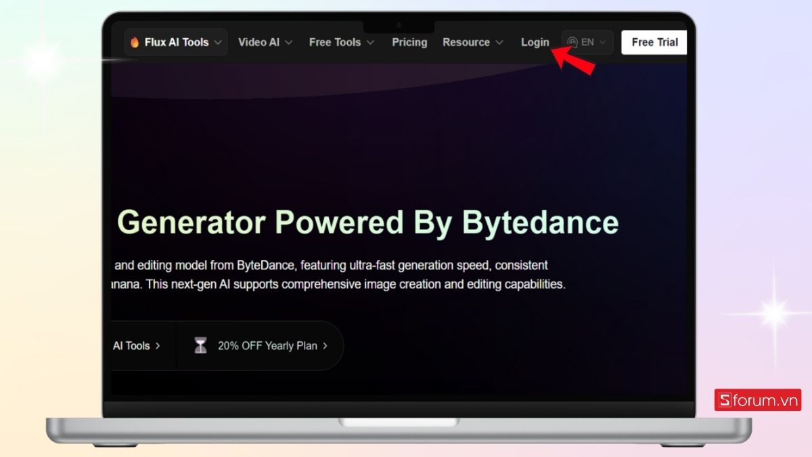
Task: Click the Free Trial button
Action: point(654,42)
